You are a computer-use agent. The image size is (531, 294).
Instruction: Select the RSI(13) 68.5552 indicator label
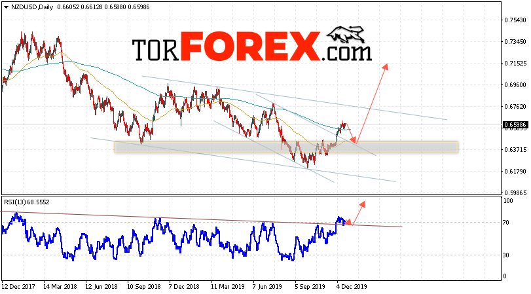click(27, 202)
